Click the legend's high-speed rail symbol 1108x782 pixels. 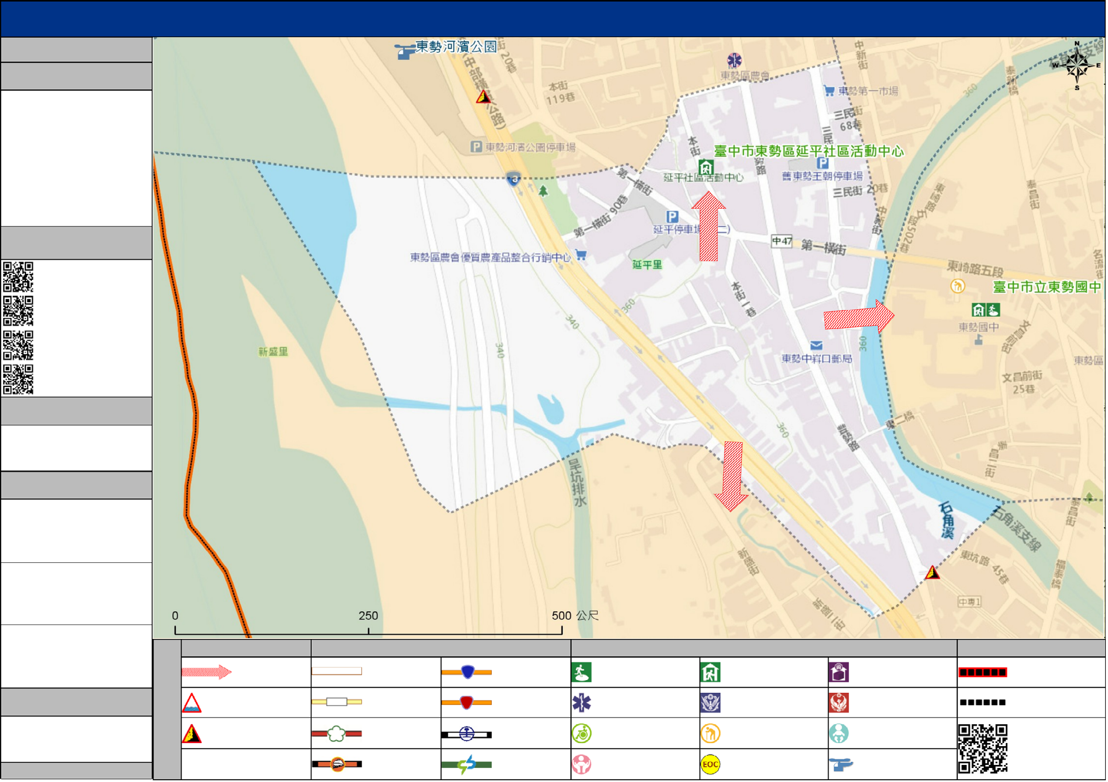[337, 765]
